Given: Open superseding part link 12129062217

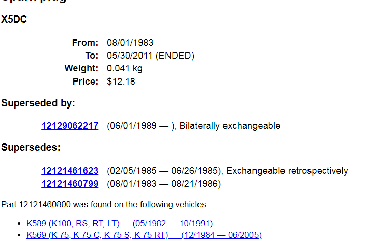Looking at the screenshot, I should click(x=70, y=126).
